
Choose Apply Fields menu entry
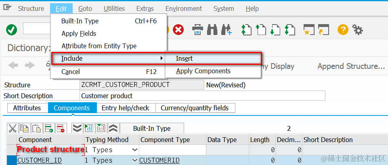click(x=109, y=33)
